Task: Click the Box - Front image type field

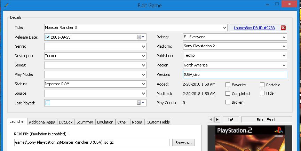Action: pos(267,120)
